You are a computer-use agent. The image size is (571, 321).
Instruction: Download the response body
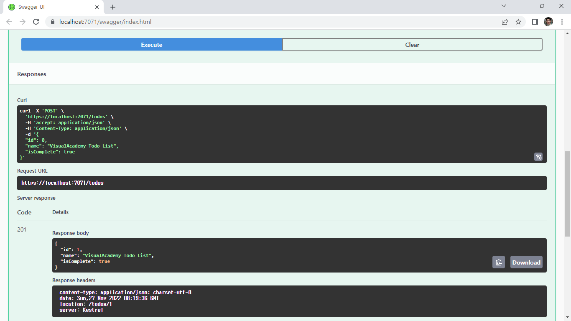[526, 262]
